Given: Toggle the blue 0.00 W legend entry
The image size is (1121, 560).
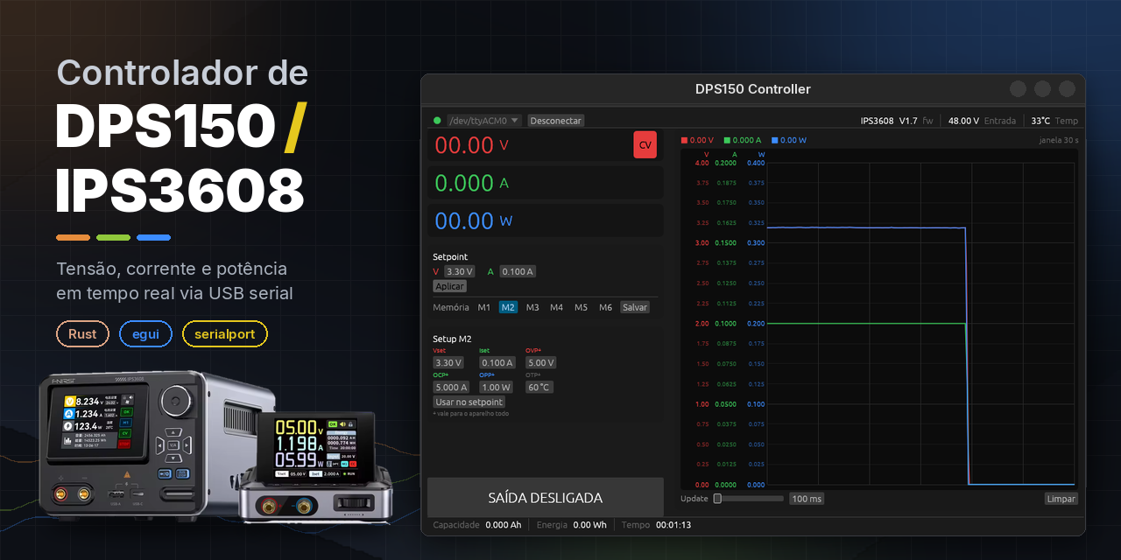Looking at the screenshot, I should pyautogui.click(x=789, y=140).
